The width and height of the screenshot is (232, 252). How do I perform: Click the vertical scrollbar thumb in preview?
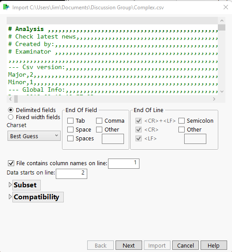coord(222,27)
